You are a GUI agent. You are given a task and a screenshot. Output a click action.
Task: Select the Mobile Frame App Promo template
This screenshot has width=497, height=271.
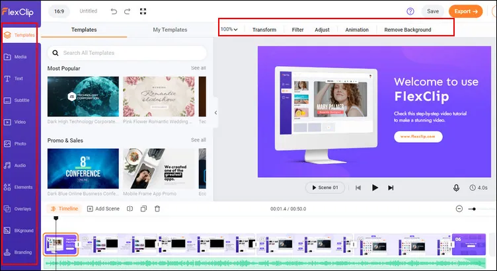click(159, 169)
